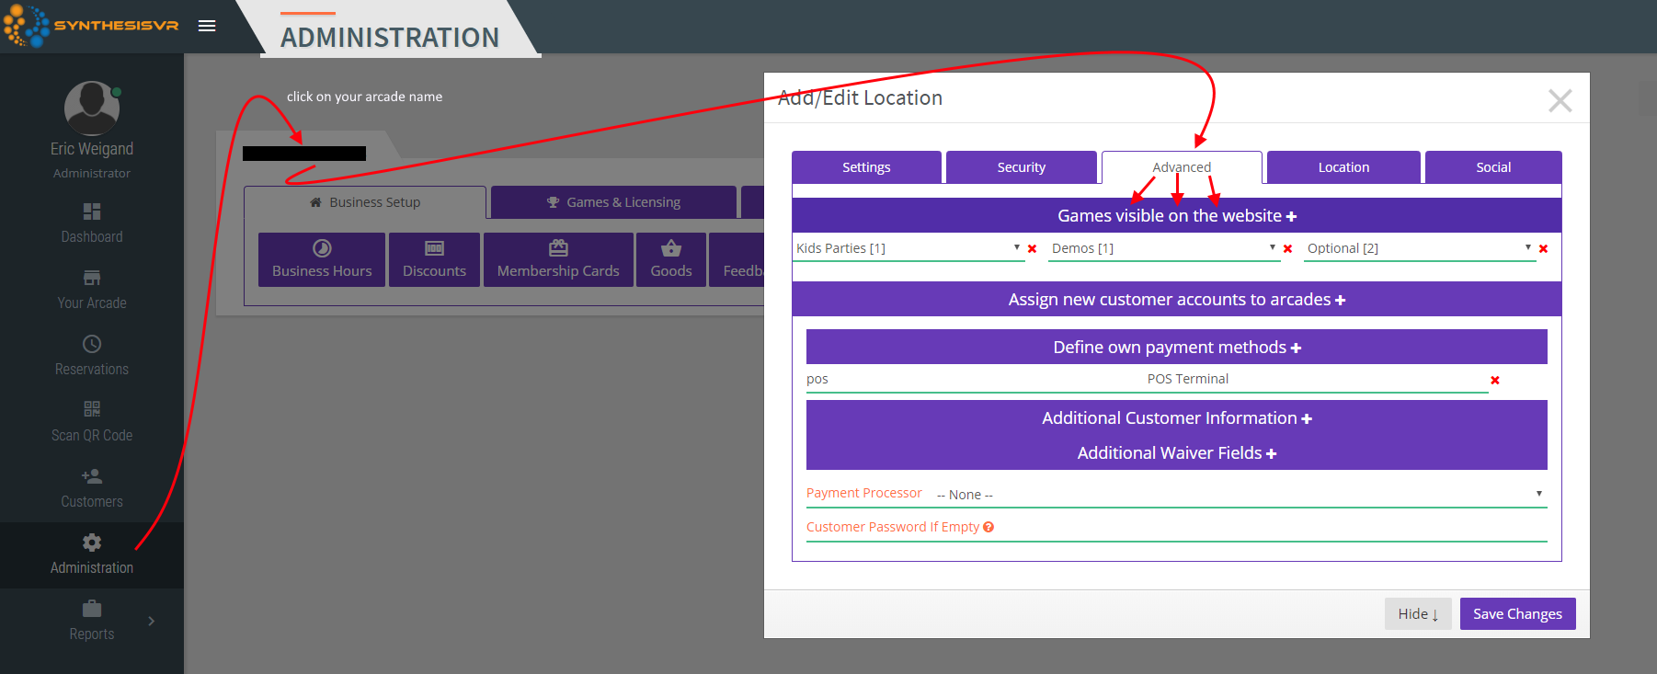Open Dashboard from the sidebar

coord(92,223)
